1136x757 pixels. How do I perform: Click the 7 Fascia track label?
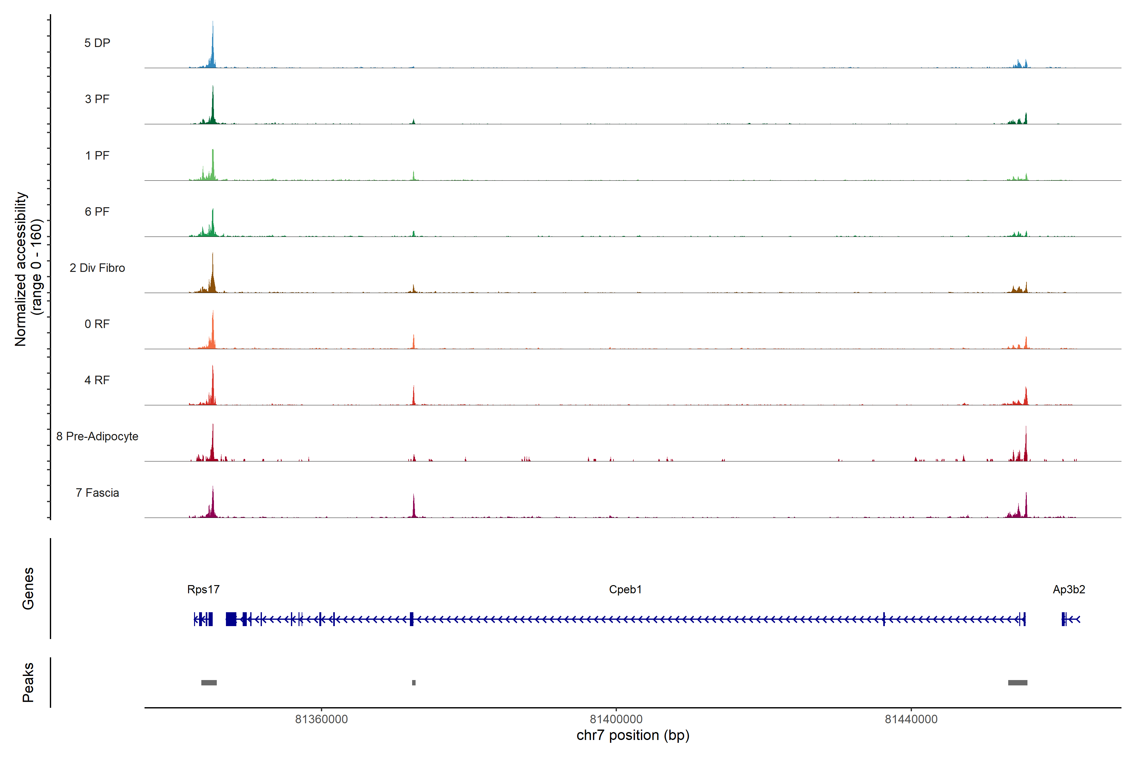point(97,492)
